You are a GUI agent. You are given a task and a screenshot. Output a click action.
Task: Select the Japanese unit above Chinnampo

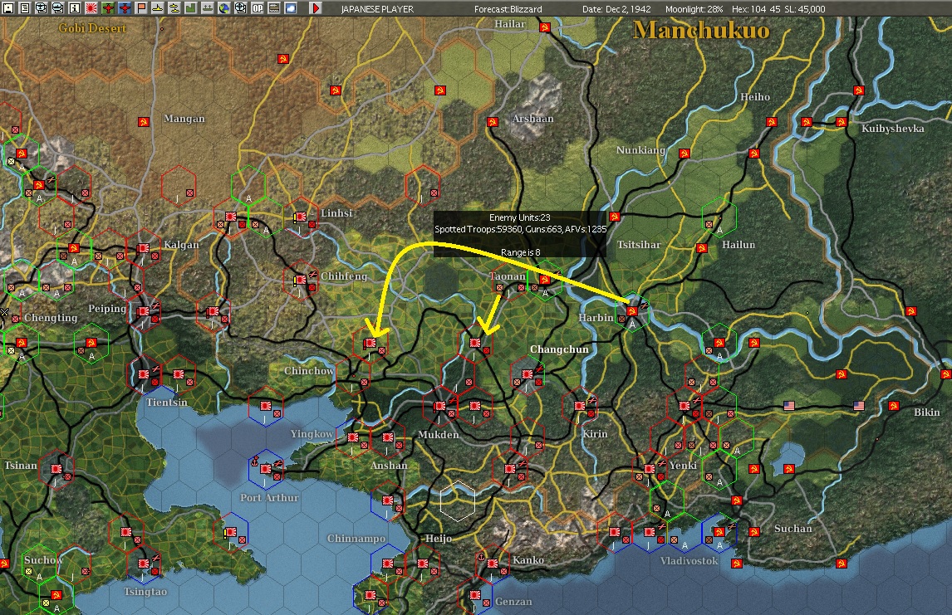388,500
